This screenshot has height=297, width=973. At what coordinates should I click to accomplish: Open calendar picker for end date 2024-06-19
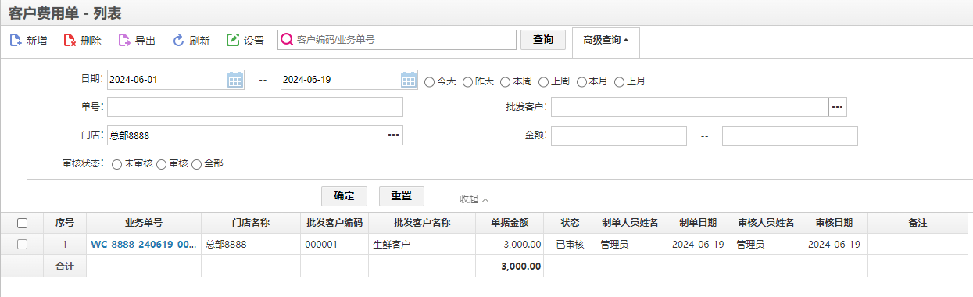(409, 80)
